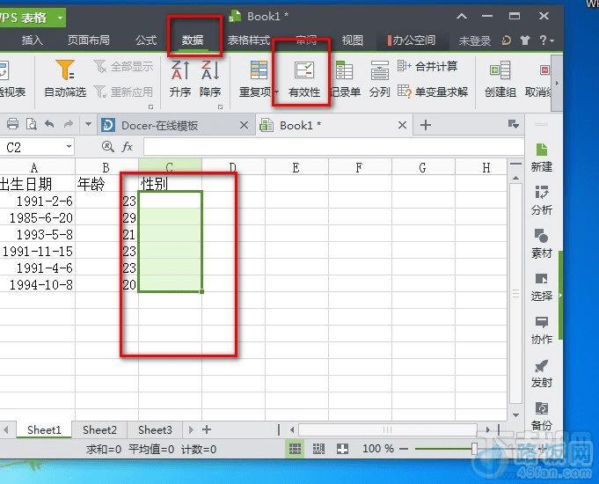This screenshot has height=484, width=599.
Task: Select column G header
Action: [422, 167]
